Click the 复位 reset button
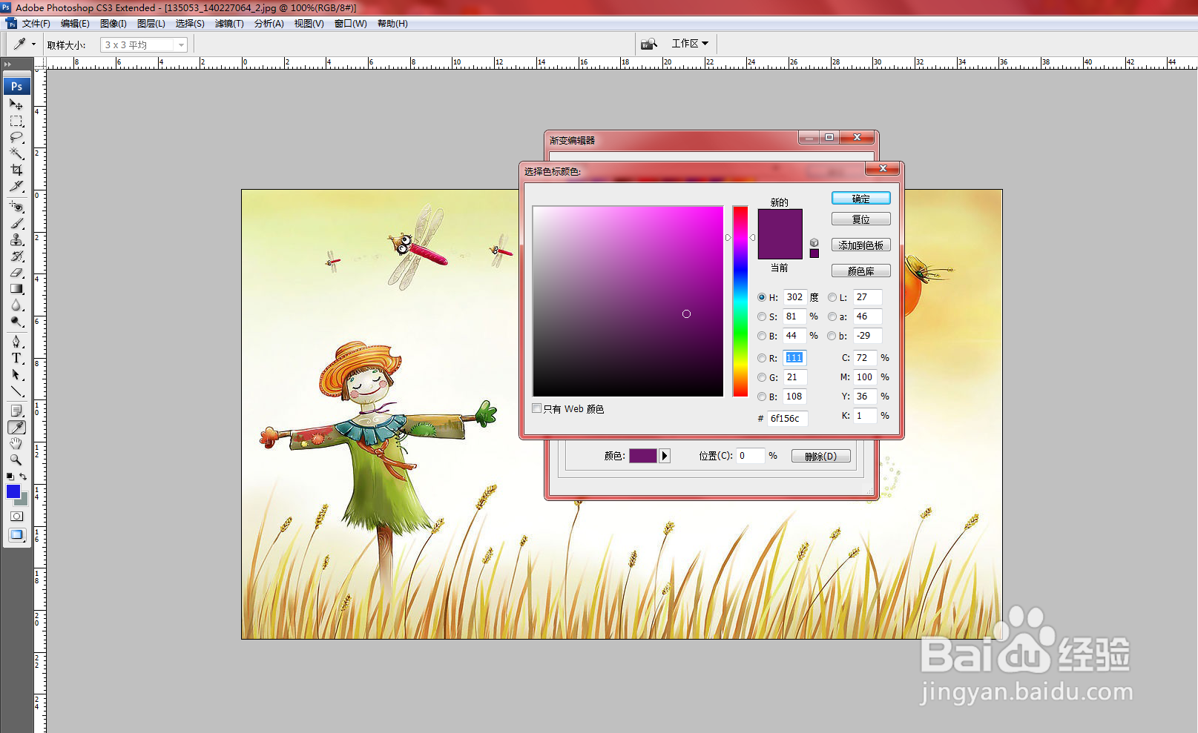1198x733 pixels. point(860,219)
